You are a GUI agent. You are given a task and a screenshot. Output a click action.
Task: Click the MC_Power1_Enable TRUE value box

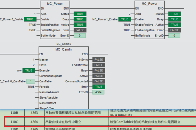point(125,19)
